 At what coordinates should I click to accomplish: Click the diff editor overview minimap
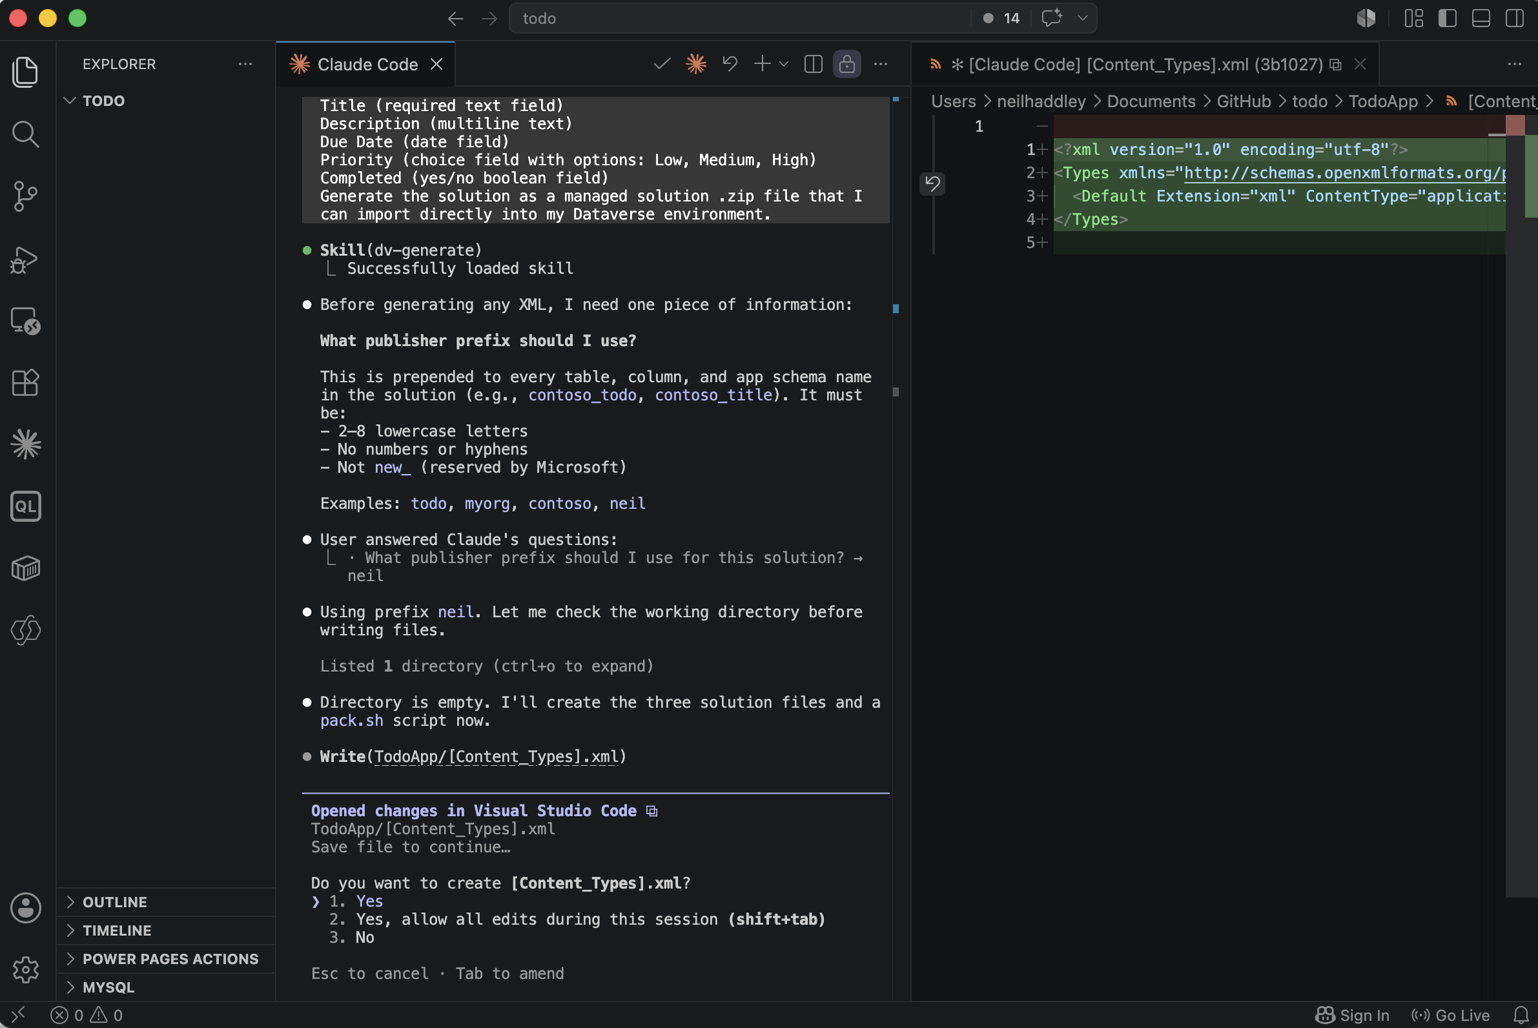pyautogui.click(x=1521, y=505)
